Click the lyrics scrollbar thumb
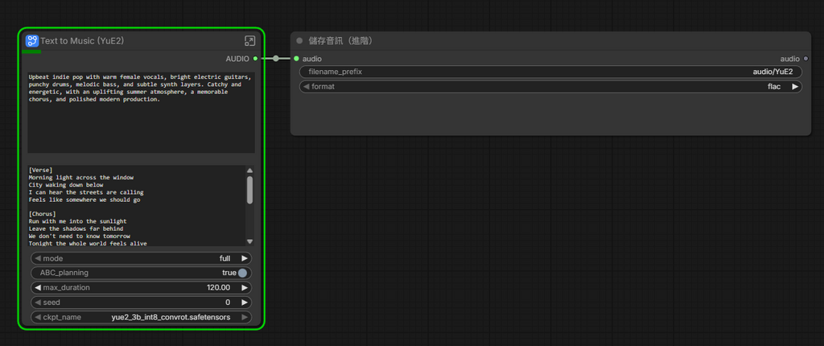Viewport: 824px width, 346px height. (x=249, y=190)
